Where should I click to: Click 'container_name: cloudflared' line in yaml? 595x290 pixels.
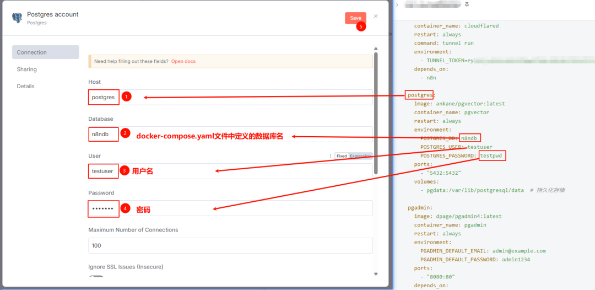pos(456,26)
